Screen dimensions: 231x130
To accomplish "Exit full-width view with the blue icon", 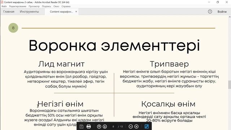I will [147, 126].
